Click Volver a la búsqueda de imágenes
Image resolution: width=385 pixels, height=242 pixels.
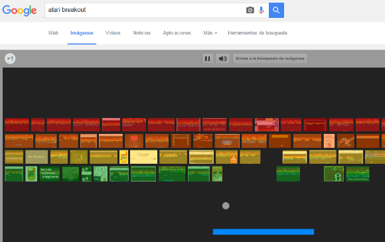click(x=270, y=58)
